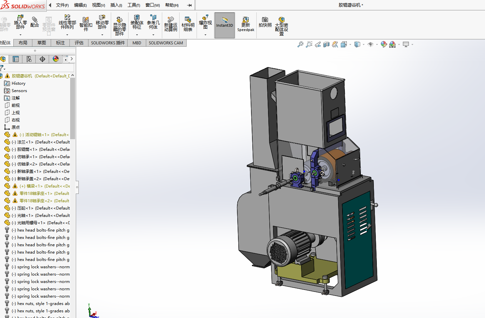Switch to the 评估 Evaluate tab
The image size is (485, 318).
pos(79,43)
